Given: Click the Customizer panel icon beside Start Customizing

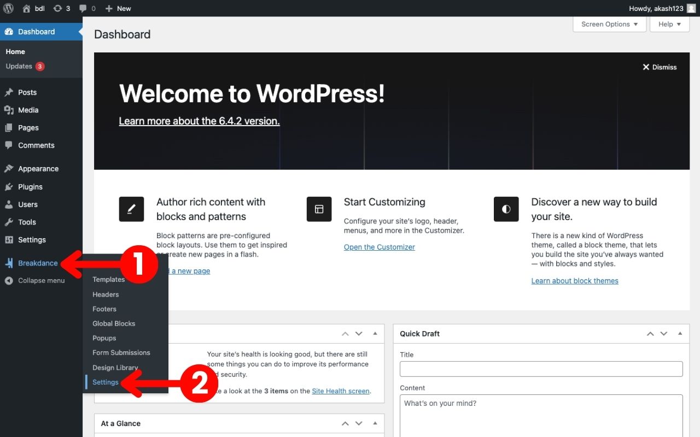Looking at the screenshot, I should coord(319,209).
